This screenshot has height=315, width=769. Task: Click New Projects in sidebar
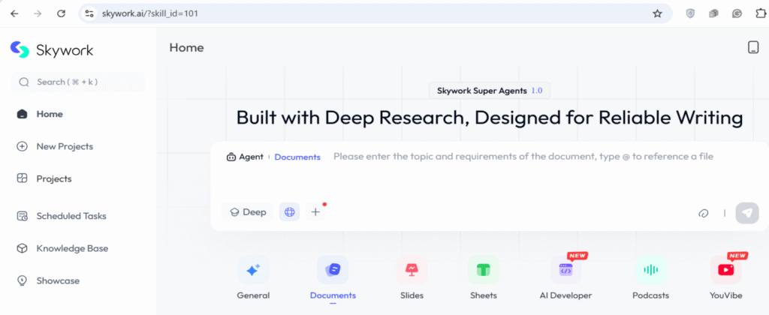tap(65, 146)
